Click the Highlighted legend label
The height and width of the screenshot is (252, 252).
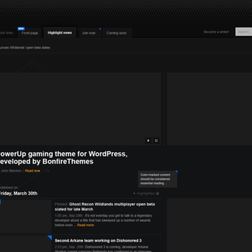tap(145, 193)
